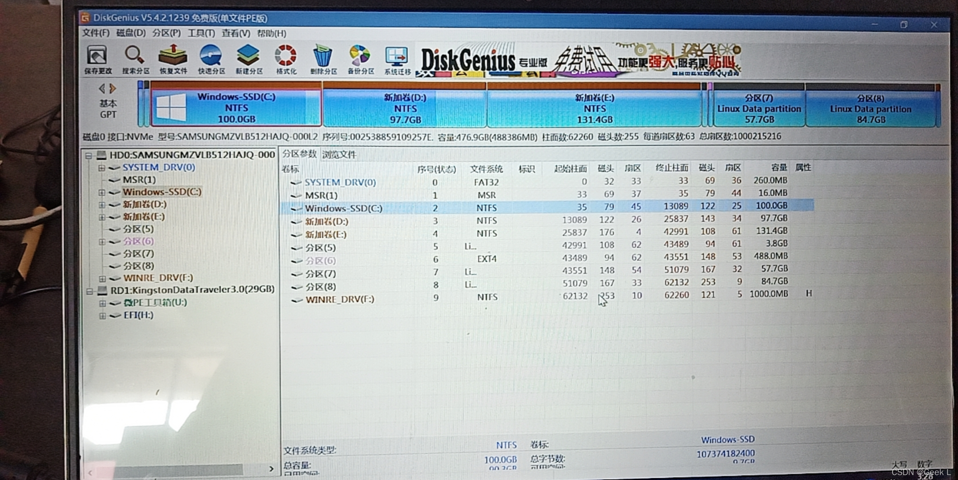Click the tree panel's right scroll arrow
Image resolution: width=958 pixels, height=480 pixels.
click(271, 469)
